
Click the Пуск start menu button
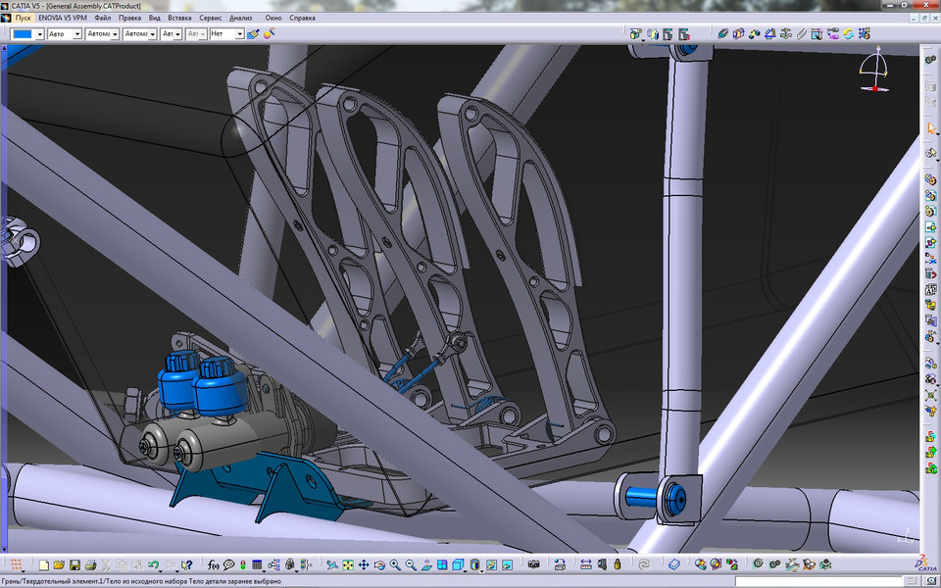click(x=23, y=18)
